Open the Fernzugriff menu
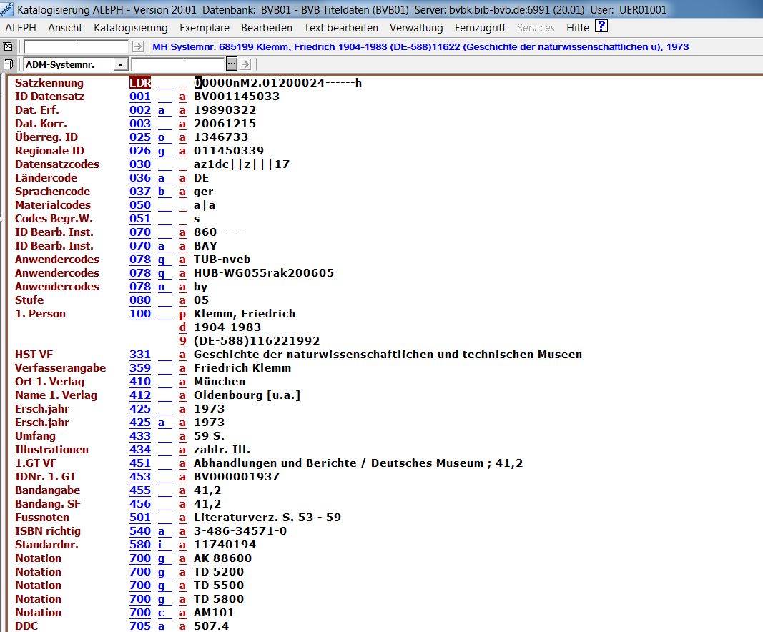 (x=480, y=28)
